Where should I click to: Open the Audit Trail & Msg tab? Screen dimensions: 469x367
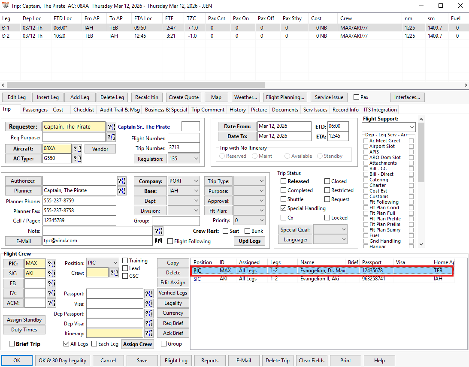coord(120,110)
